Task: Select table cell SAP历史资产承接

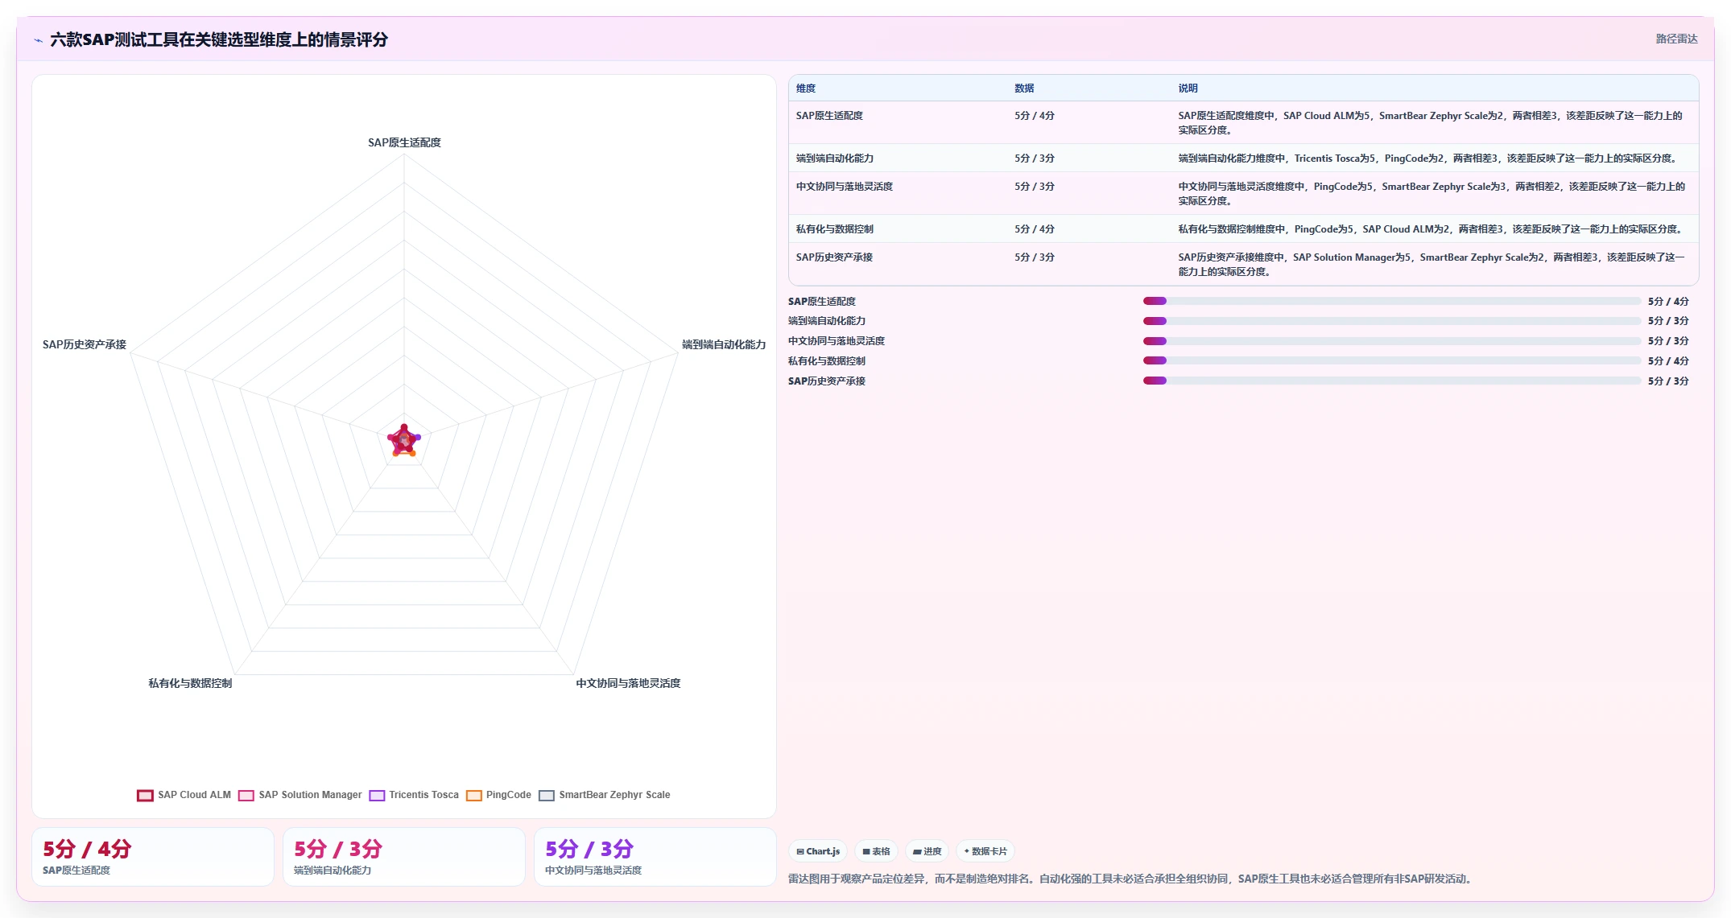Action: tap(834, 257)
